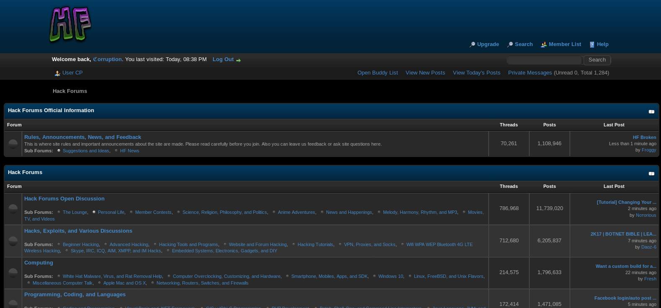Open 2K17 | BOTNET BIBLE last post
Screen dimensions: 661x308
click(x=623, y=234)
